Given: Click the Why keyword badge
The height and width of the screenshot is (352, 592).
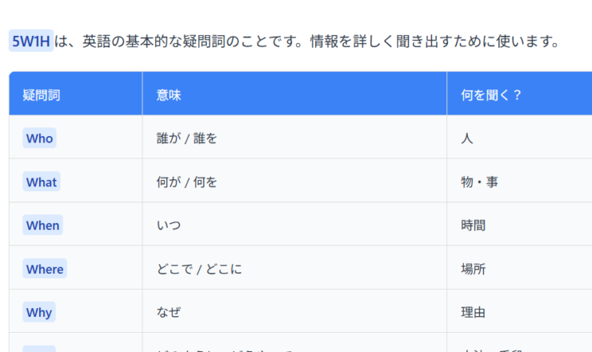Looking at the screenshot, I should pos(39,312).
